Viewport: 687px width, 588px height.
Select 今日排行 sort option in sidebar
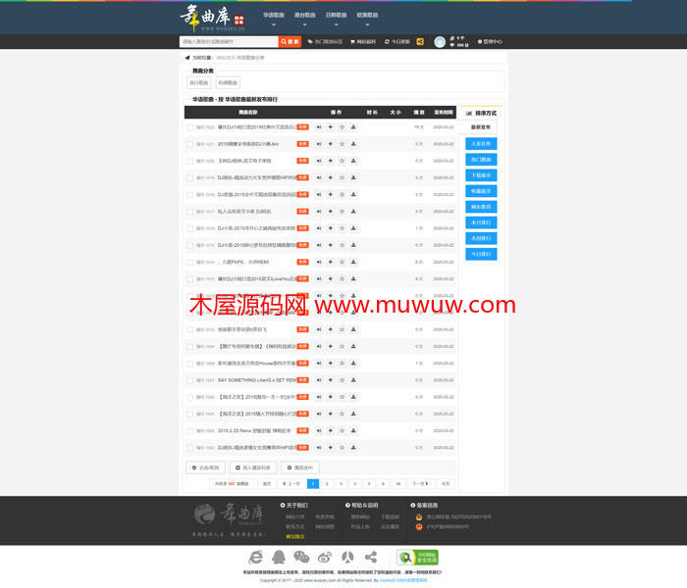tap(481, 254)
